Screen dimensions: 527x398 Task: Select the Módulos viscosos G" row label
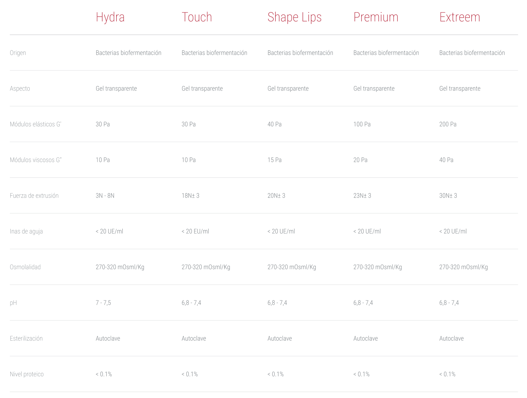(x=36, y=160)
